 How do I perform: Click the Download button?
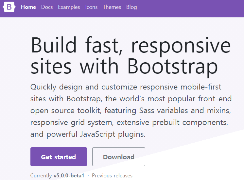(119, 157)
